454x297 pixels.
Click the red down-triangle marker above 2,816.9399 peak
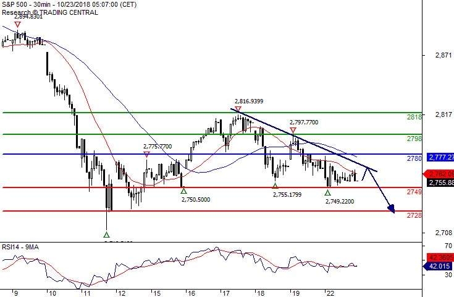[x=238, y=110]
